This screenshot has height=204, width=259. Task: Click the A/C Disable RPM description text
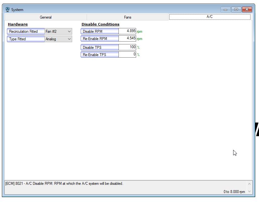click(64, 184)
